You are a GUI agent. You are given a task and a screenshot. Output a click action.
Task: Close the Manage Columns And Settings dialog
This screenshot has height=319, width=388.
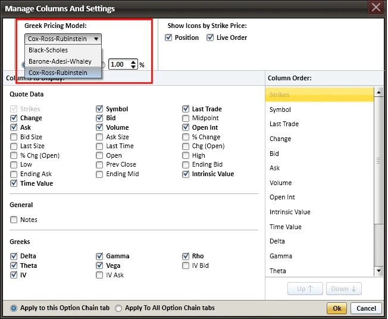click(x=376, y=8)
